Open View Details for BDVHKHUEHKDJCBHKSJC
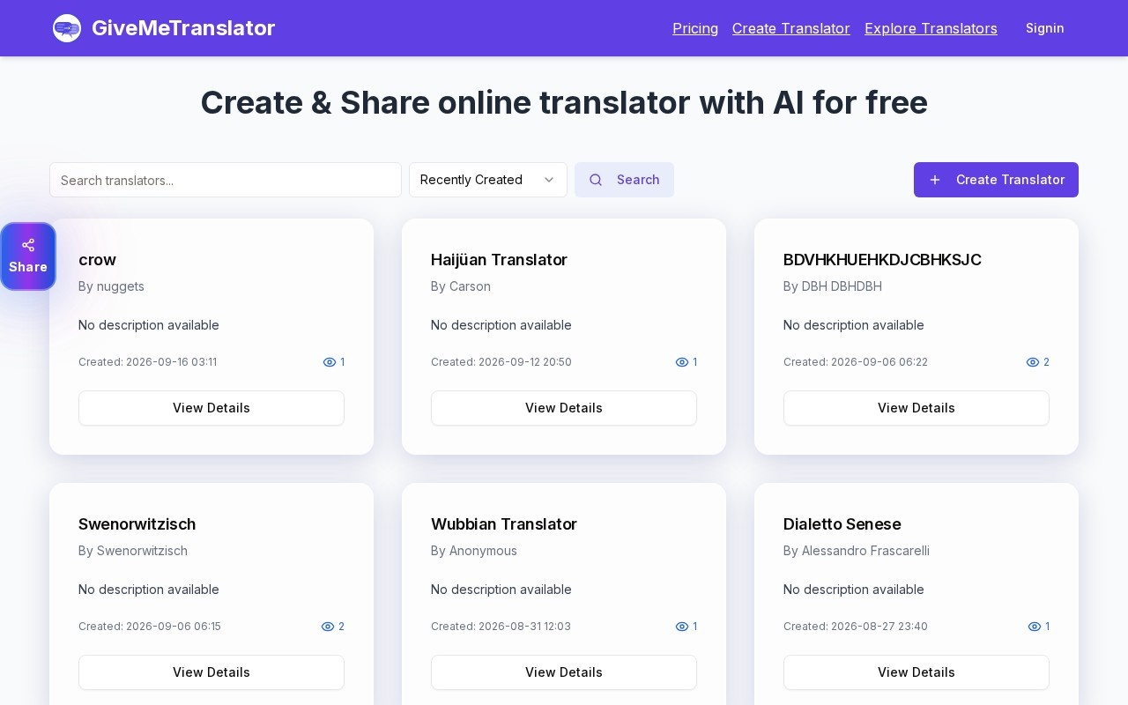Viewport: 1128px width, 705px height. pos(916,408)
